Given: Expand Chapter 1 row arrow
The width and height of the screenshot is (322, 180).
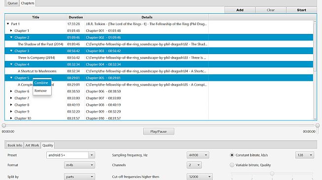Looking at the screenshot, I should [x=11, y=31].
